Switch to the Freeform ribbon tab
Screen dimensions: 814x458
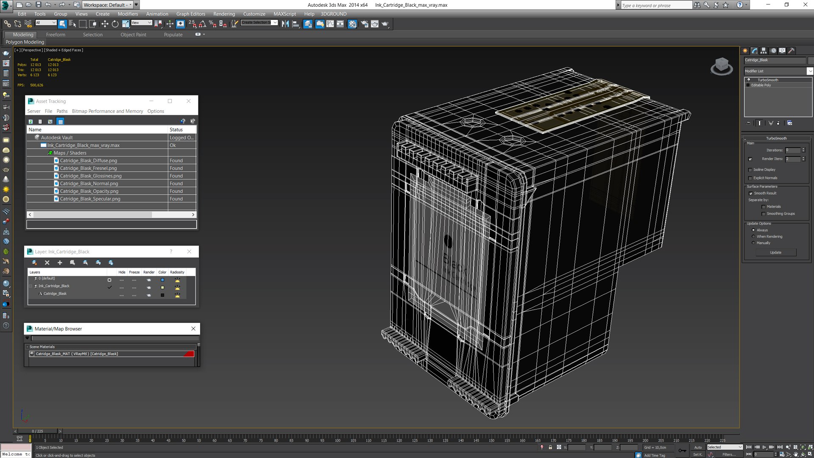point(56,35)
